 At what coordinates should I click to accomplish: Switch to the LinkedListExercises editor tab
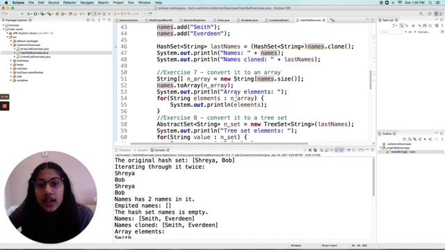278,20
